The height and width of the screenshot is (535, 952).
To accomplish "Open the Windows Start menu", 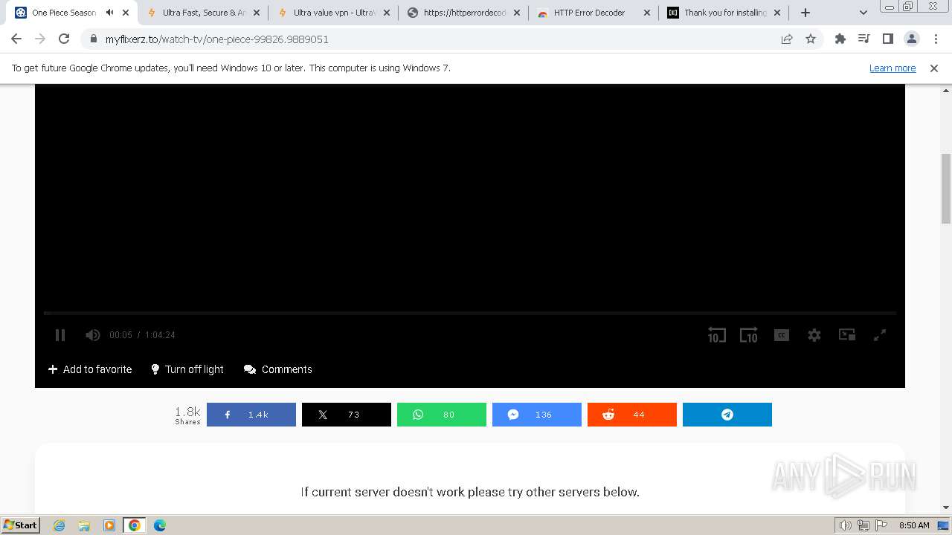I will click(20, 525).
